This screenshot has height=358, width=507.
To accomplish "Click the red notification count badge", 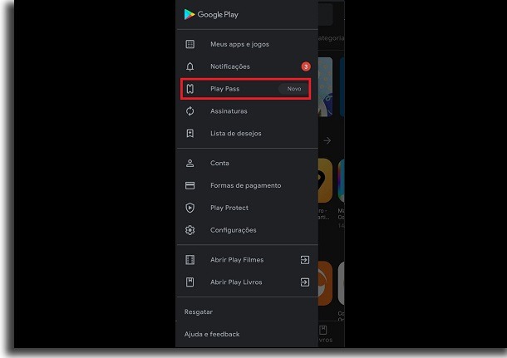I will [306, 66].
